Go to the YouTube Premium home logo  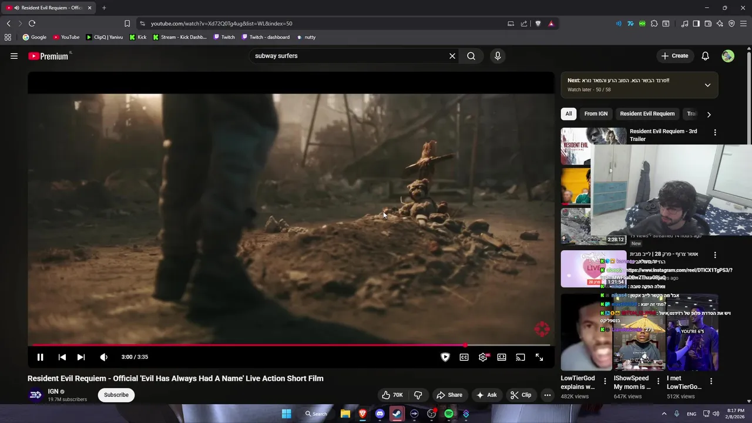coord(49,56)
